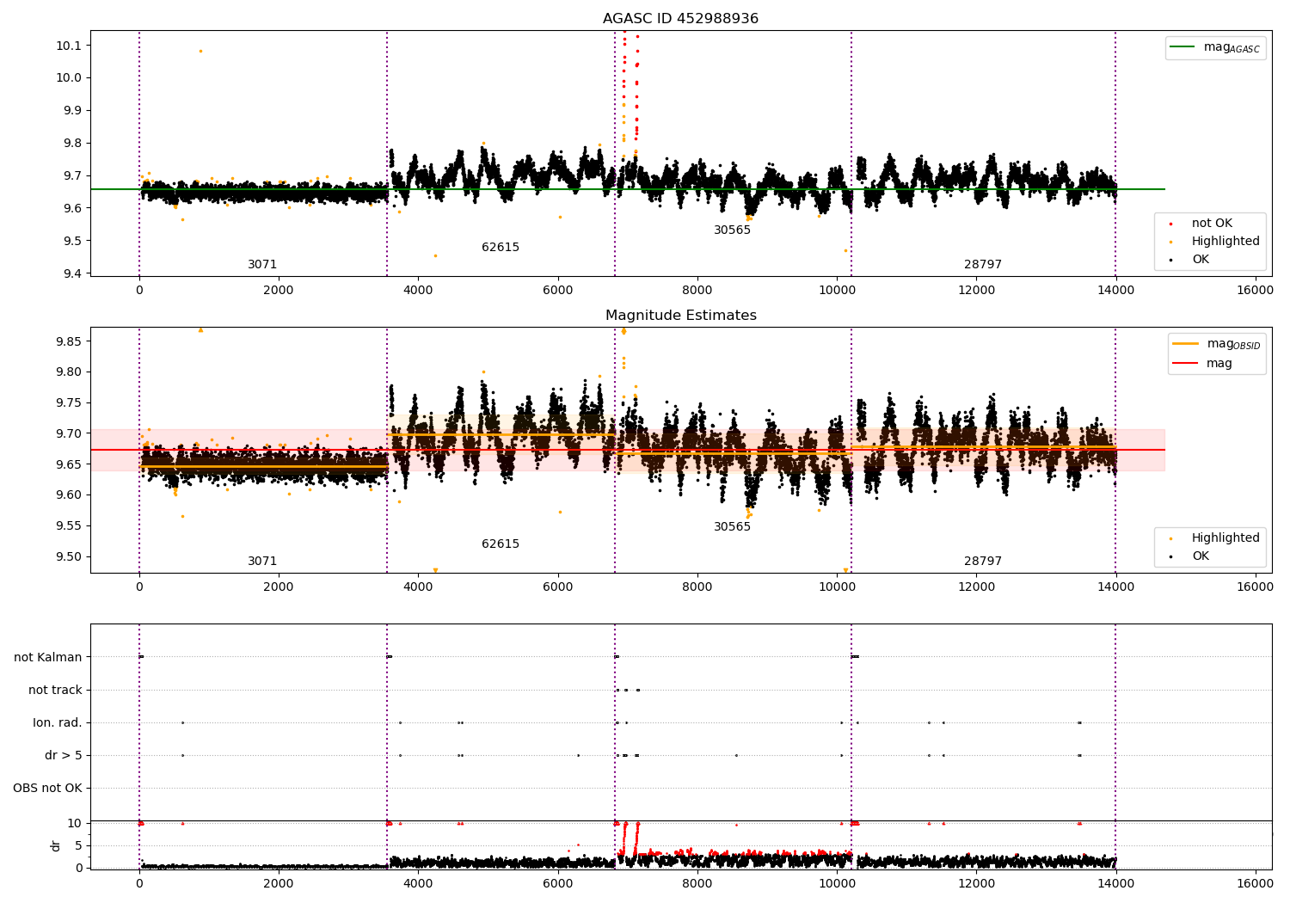
Task: Click 'OK' legend label in top plot
Action: click(x=1201, y=260)
